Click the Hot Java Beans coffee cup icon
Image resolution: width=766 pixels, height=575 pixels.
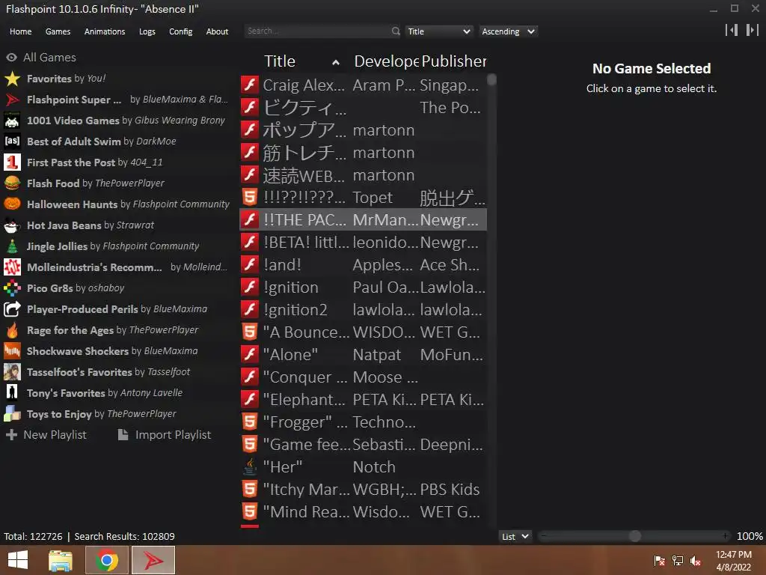pyautogui.click(x=12, y=225)
